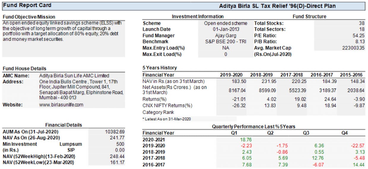Screen dimensions: 368x169
Task: Click the website www.birlasunlife.com
Action: [61, 105]
